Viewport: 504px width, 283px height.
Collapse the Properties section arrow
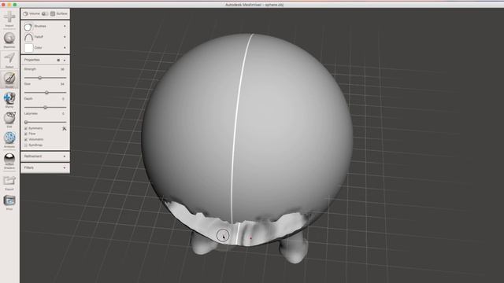click(65, 60)
